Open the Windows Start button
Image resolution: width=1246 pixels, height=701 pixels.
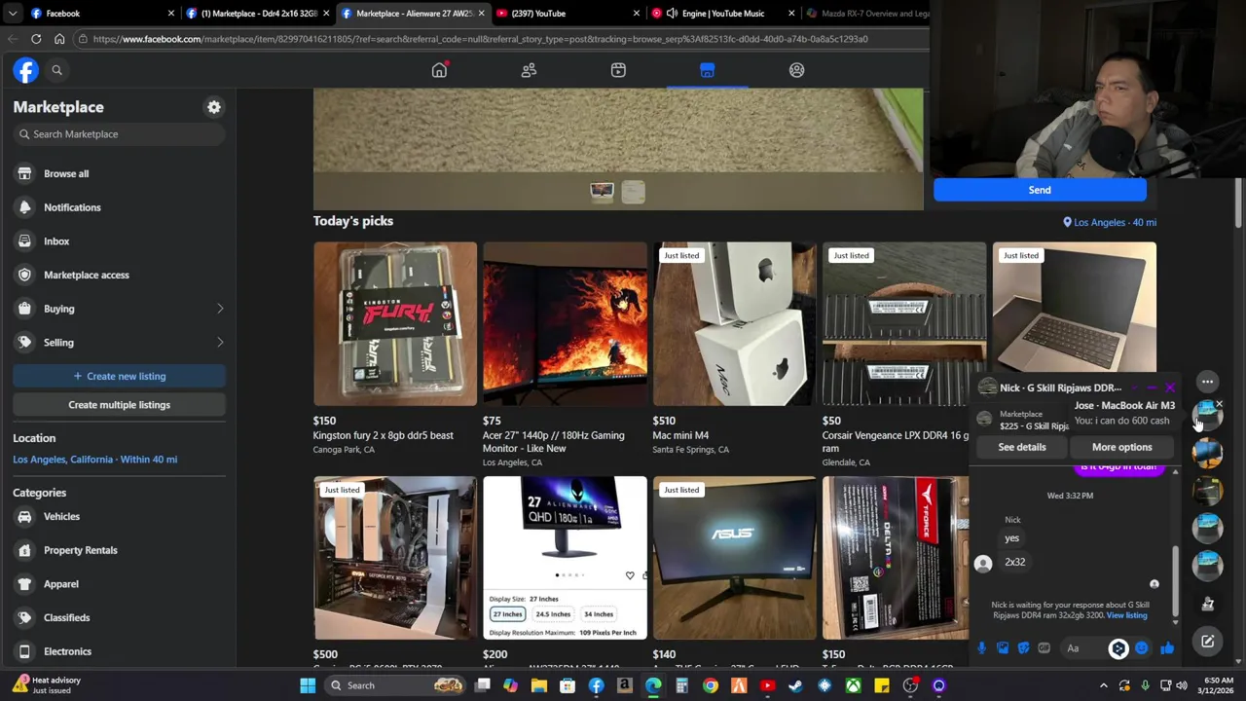[308, 685]
